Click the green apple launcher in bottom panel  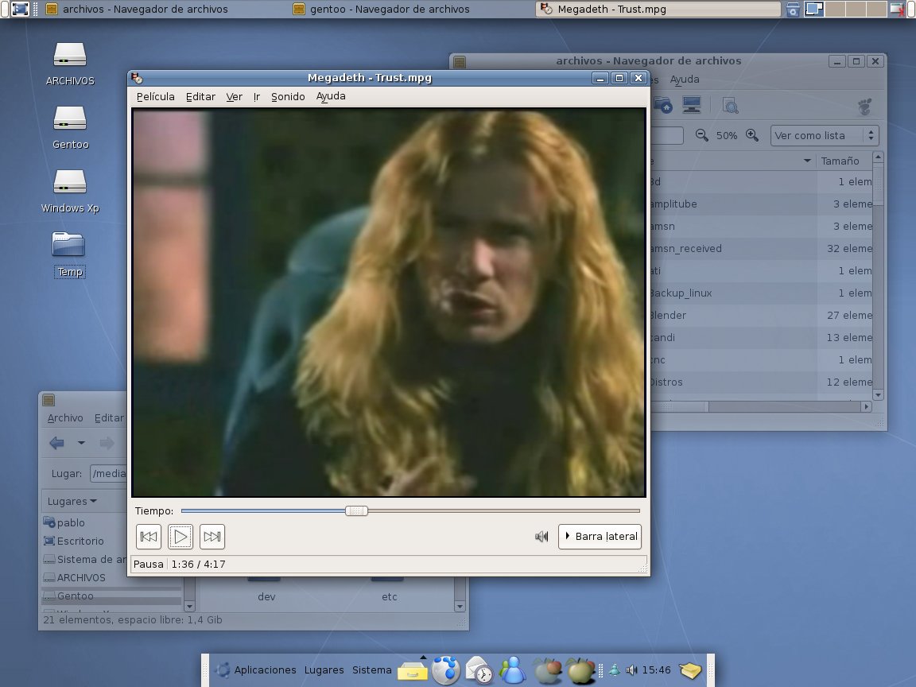580,670
